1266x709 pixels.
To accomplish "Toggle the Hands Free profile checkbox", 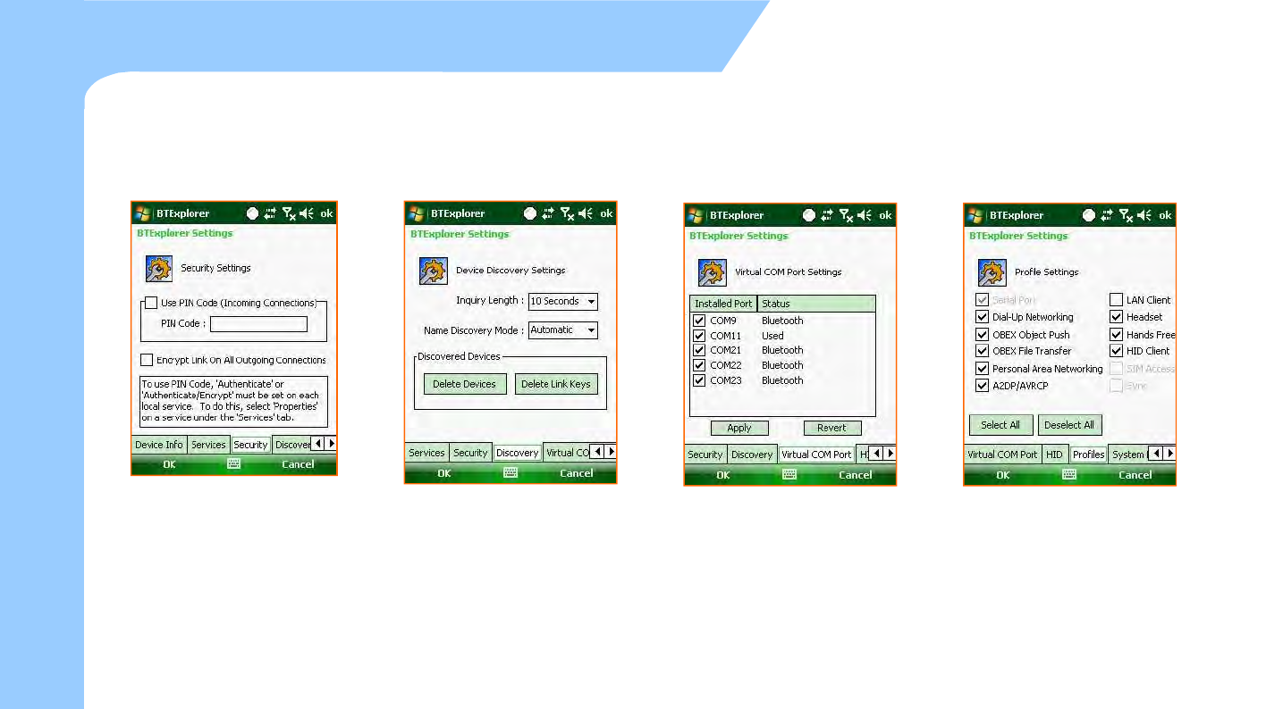I will tap(1116, 335).
